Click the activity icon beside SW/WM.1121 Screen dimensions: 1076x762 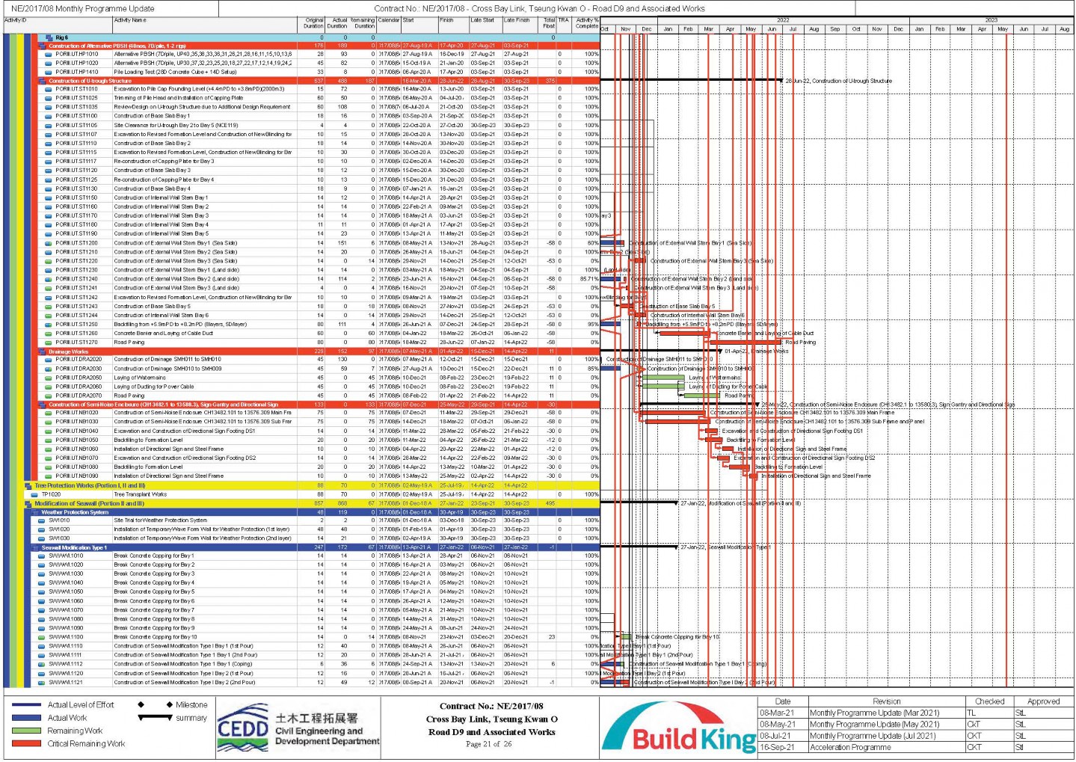[x=42, y=683]
